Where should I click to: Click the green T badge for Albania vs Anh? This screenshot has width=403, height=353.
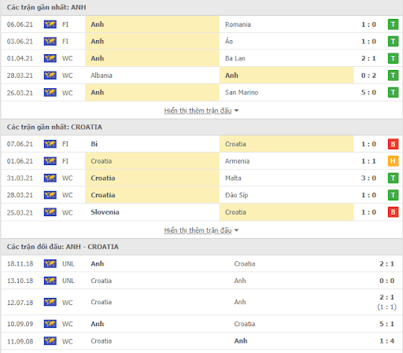pyautogui.click(x=393, y=75)
